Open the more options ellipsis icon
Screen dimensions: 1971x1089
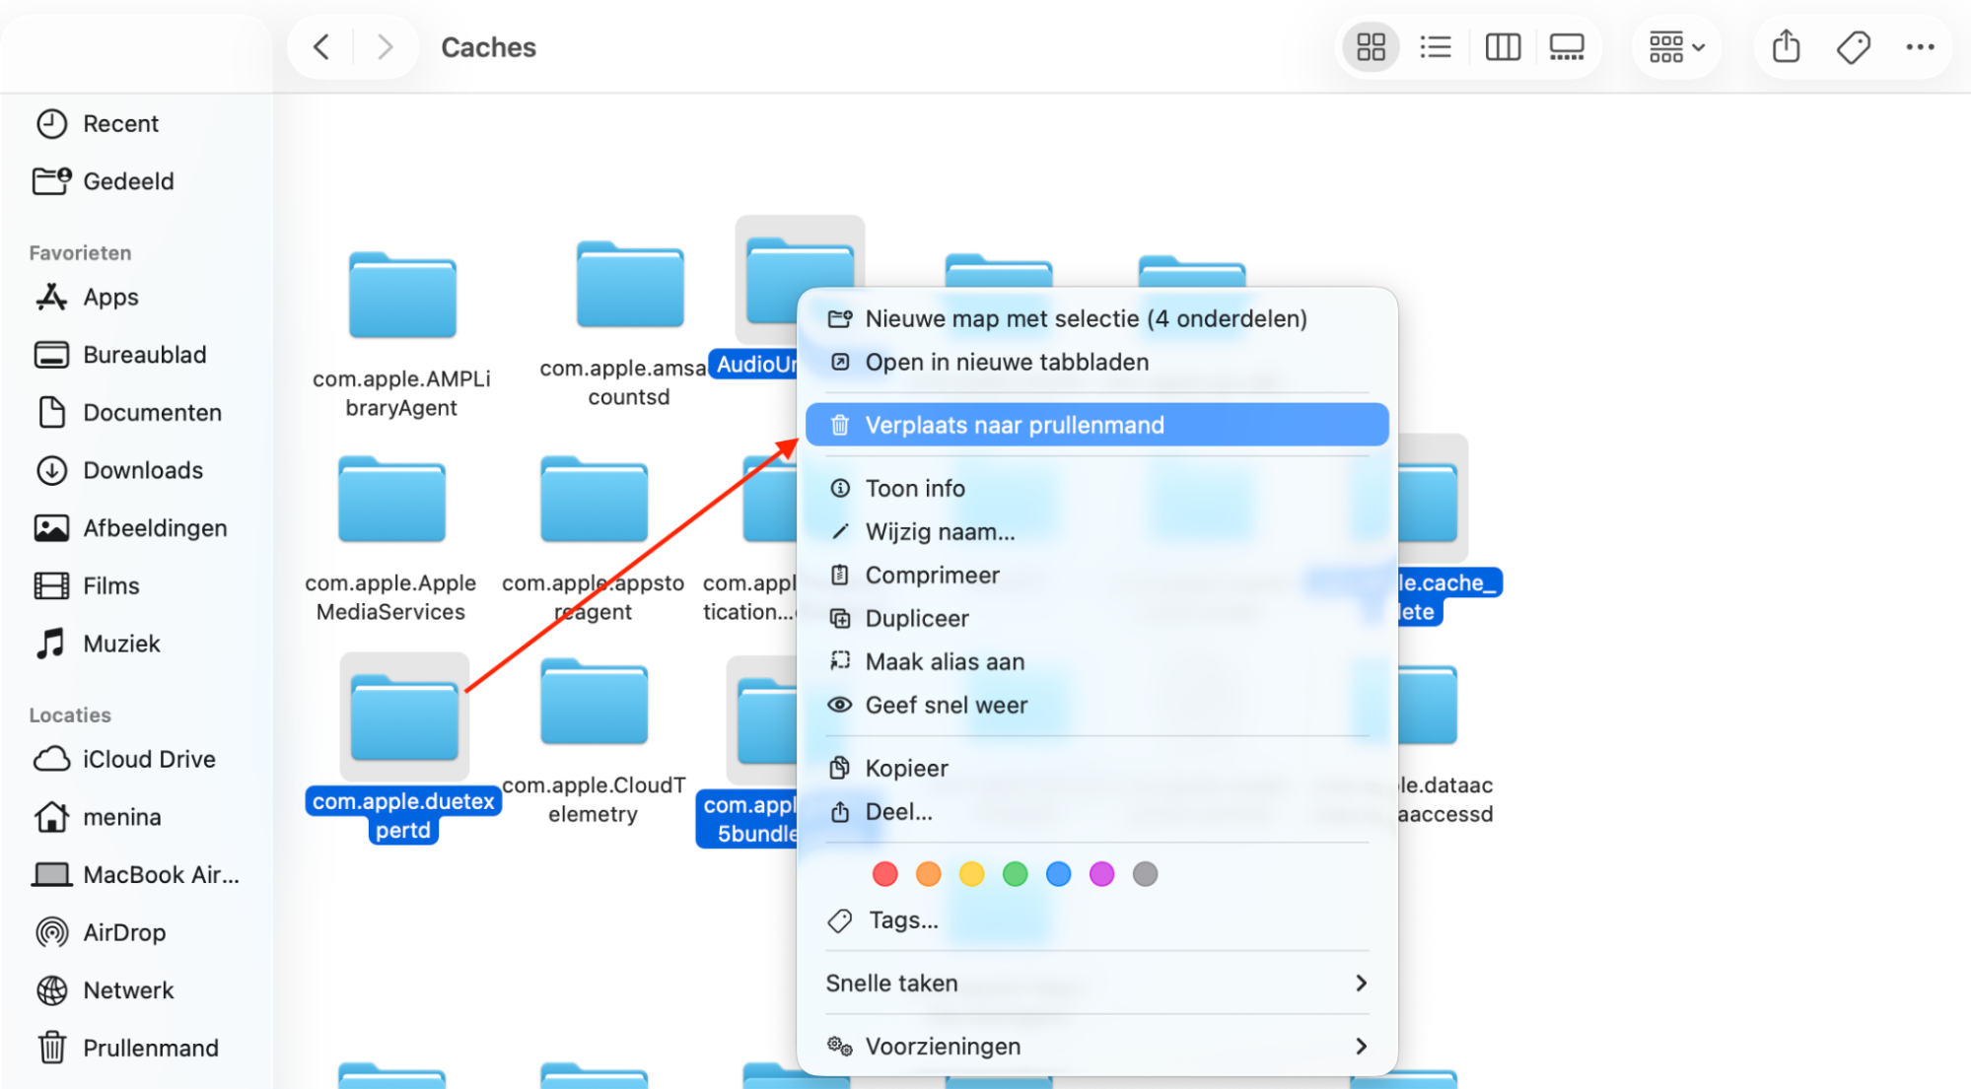(x=1920, y=46)
